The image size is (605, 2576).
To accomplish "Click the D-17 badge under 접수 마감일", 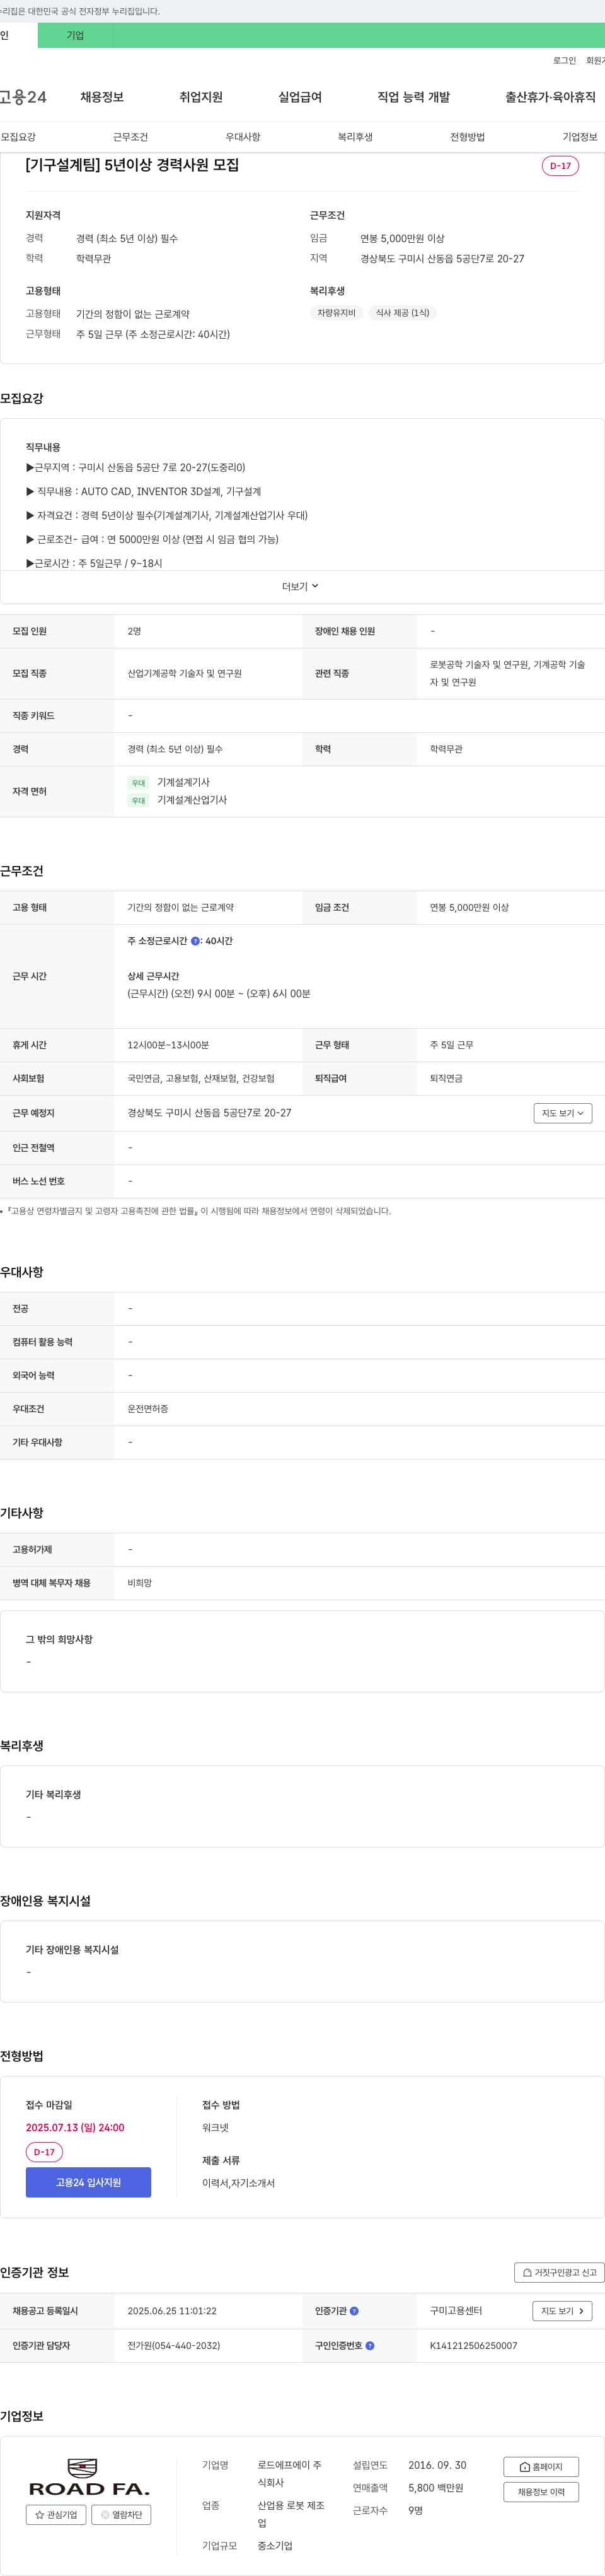I will pyautogui.click(x=44, y=2152).
